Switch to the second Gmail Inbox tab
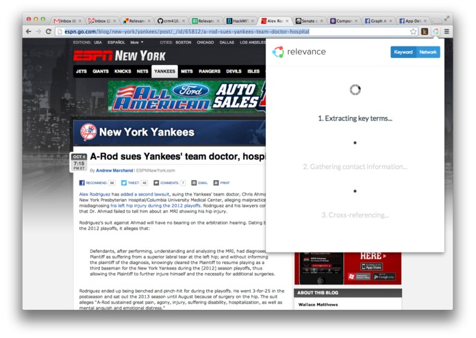Screen dimensions: 476x338 point(102,21)
